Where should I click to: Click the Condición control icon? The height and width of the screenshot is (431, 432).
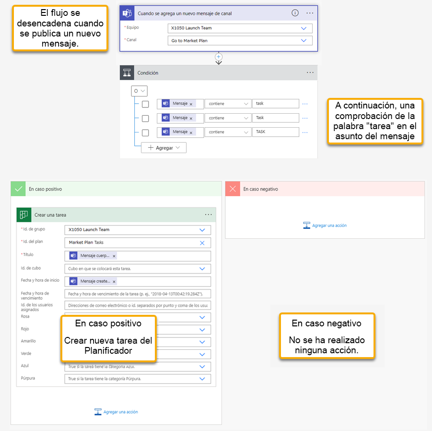pyautogui.click(x=127, y=73)
